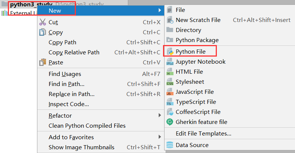The height and width of the screenshot is (153, 295).
Task: Click the JavaScript File icon
Action: 170,92
